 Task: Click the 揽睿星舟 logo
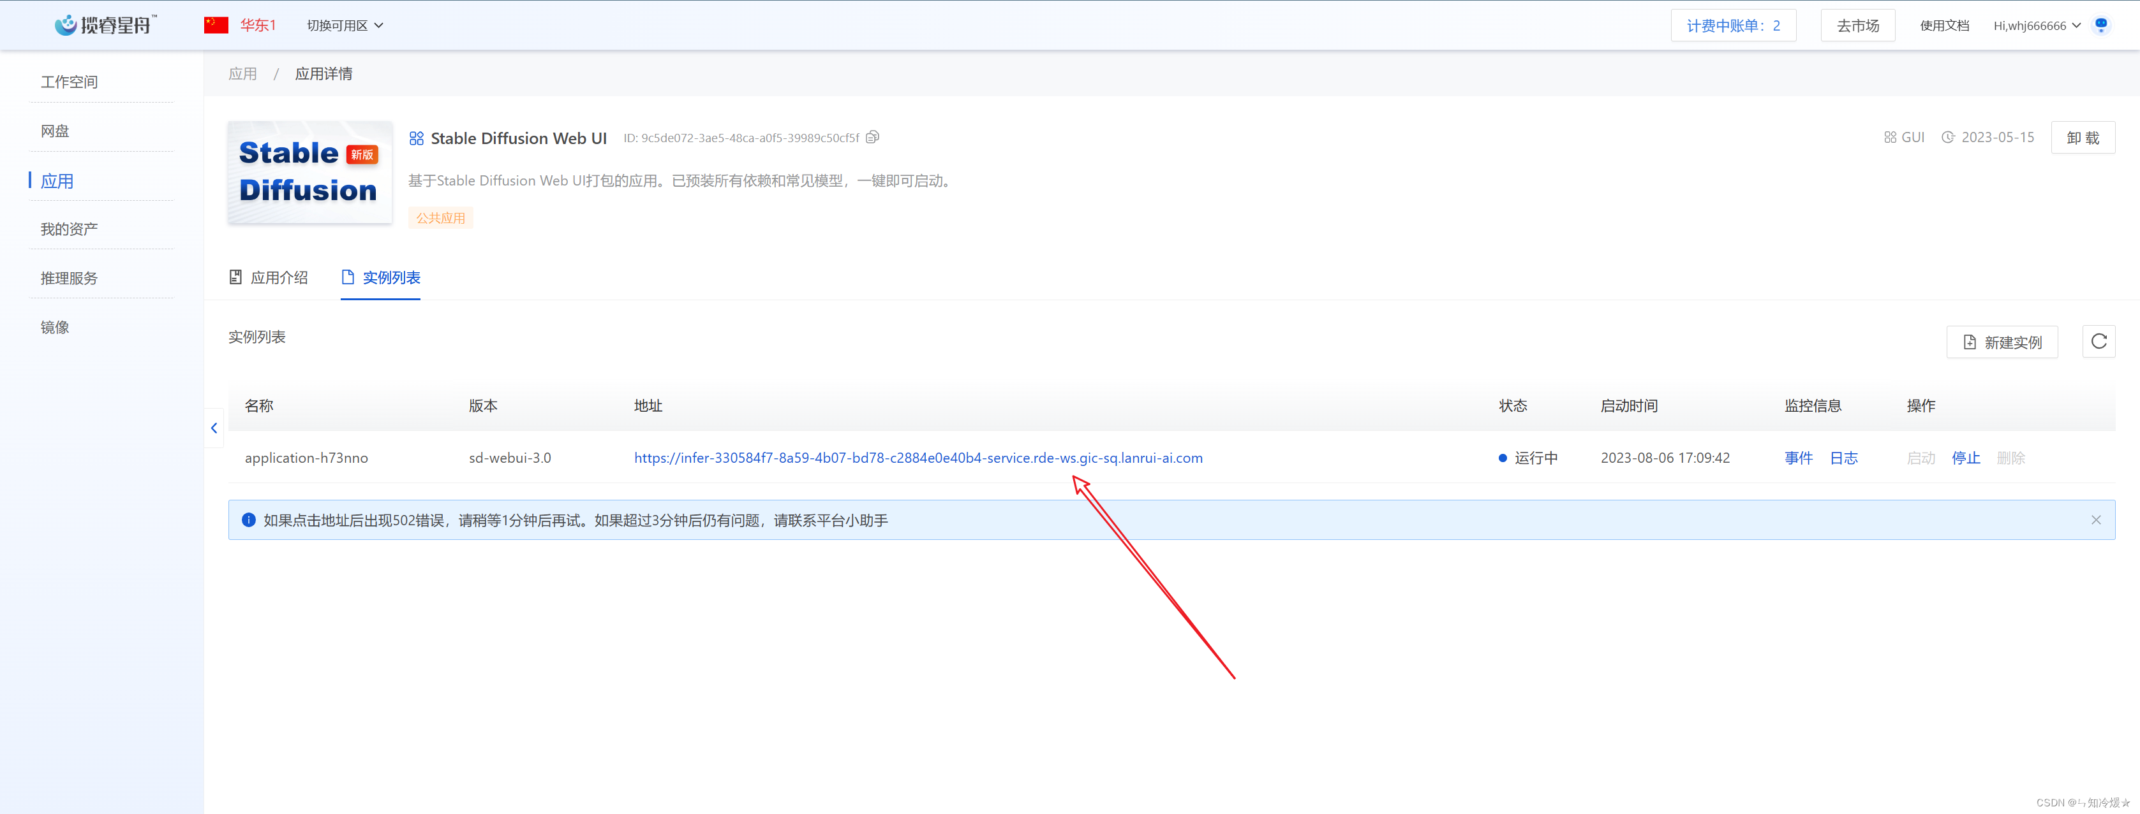[105, 25]
